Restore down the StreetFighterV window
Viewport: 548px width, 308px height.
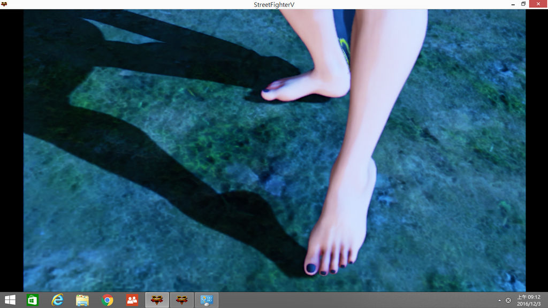tap(523, 4)
